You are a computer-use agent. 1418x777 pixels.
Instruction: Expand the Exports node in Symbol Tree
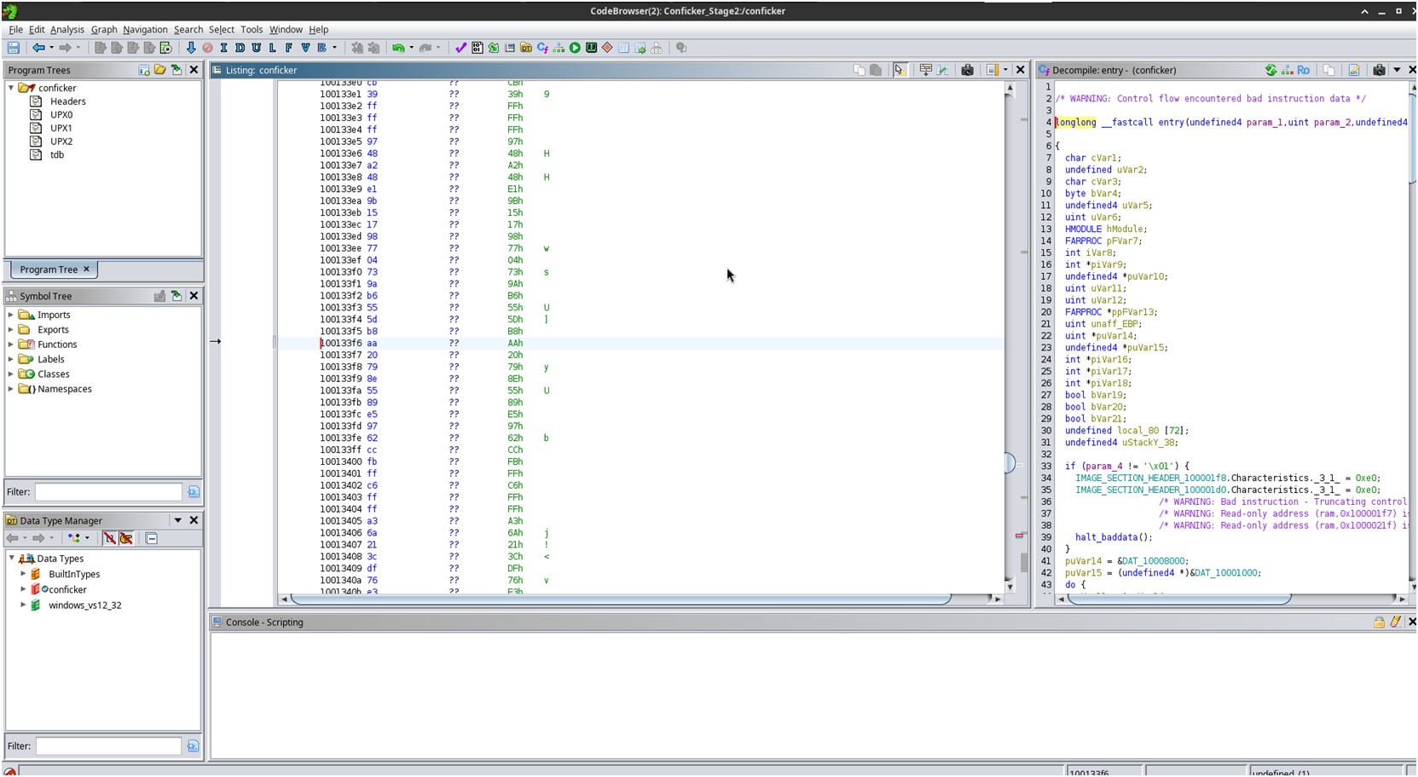[11, 329]
